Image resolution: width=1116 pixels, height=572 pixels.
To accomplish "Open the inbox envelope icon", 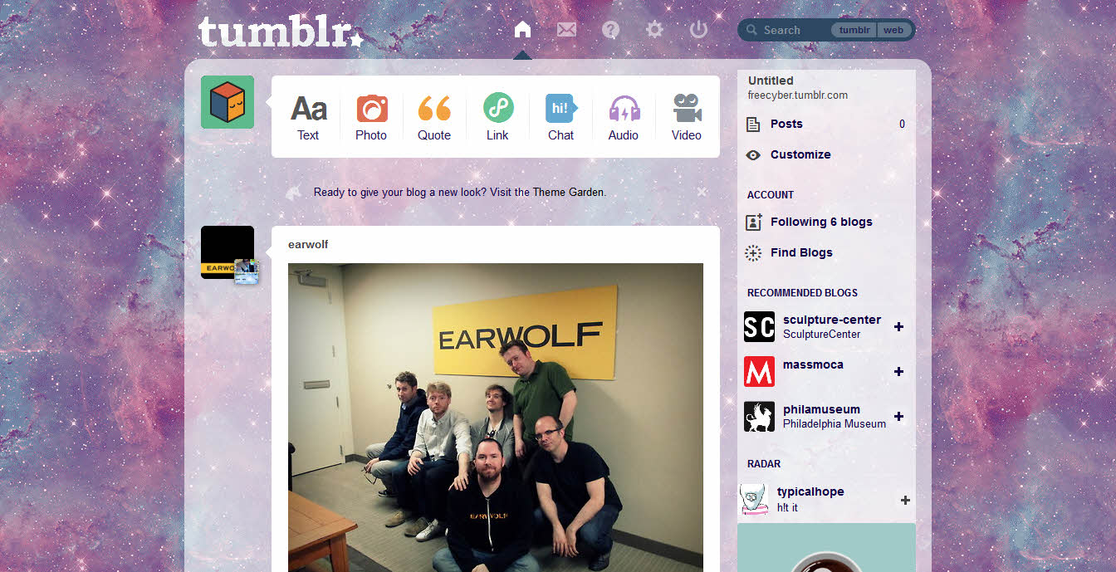I will (x=566, y=30).
